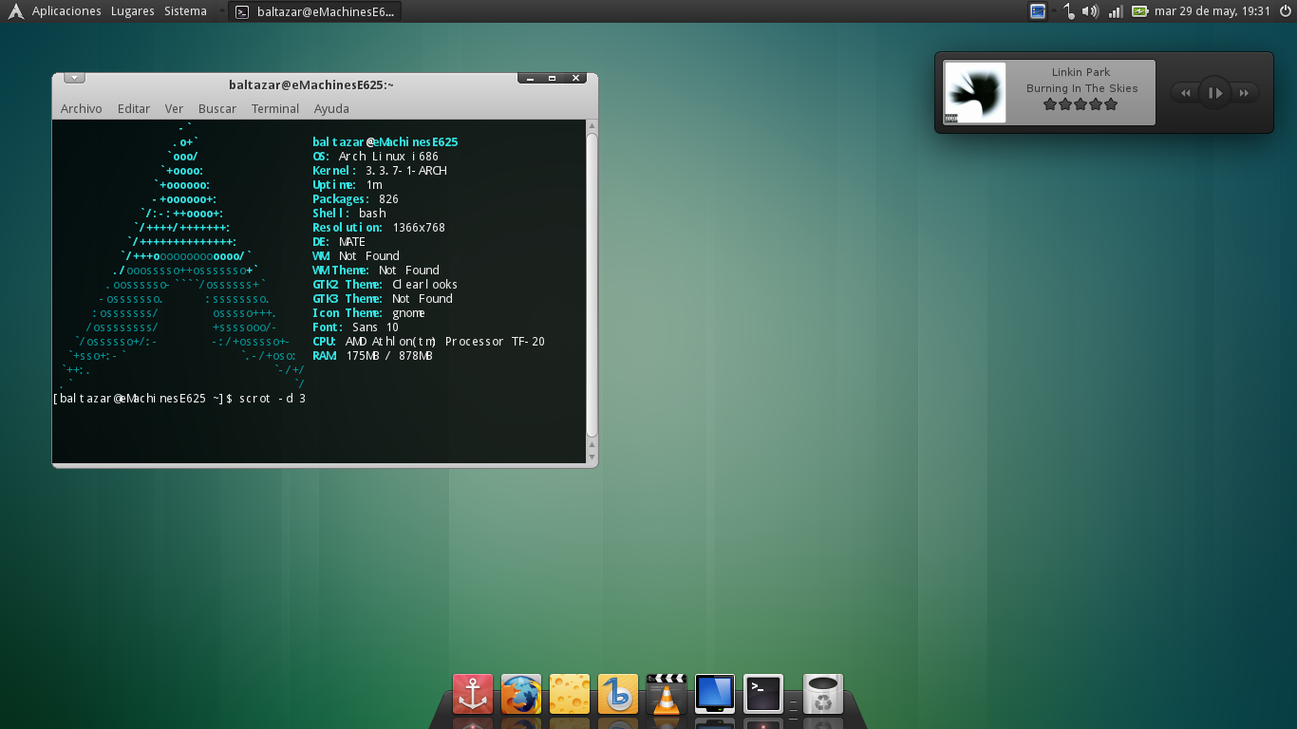Open Buscar menu in terminal
This screenshot has height=729, width=1297.
click(x=217, y=108)
